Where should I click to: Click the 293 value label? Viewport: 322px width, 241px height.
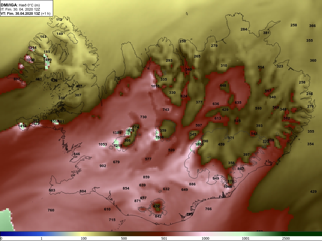tap(169, 60)
